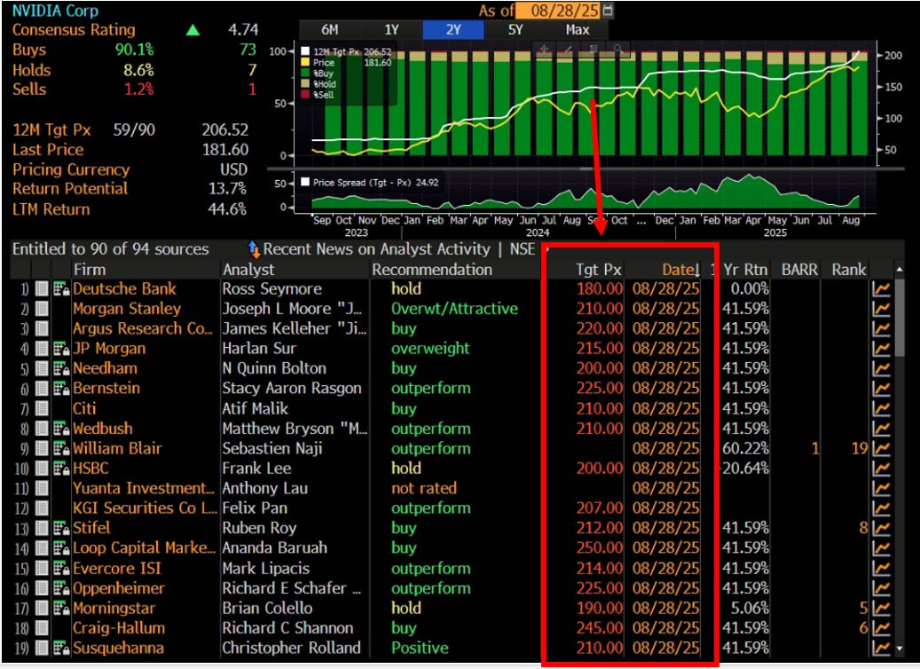Open the KGI Securities firm link
This screenshot has height=669, width=920.
pos(145,508)
